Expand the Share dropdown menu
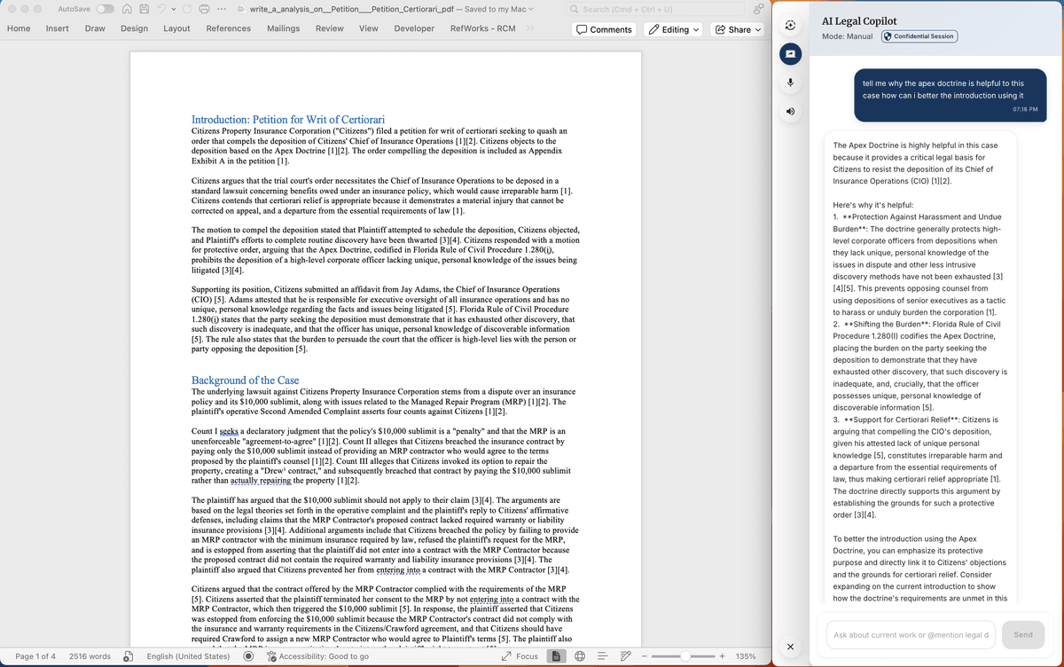 [738, 29]
